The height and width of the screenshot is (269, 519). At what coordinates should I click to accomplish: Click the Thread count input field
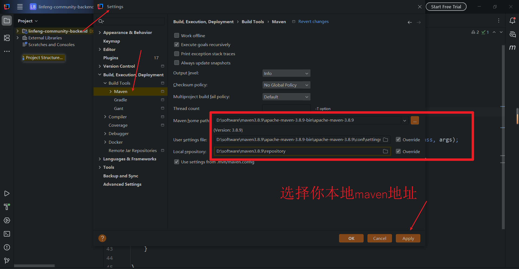click(x=286, y=108)
